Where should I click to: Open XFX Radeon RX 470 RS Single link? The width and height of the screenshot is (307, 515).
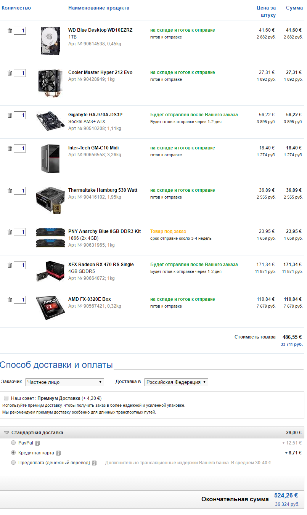[101, 265]
